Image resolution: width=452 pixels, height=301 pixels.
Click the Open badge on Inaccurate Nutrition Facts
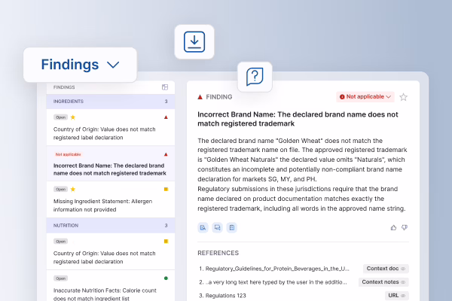(x=60, y=278)
